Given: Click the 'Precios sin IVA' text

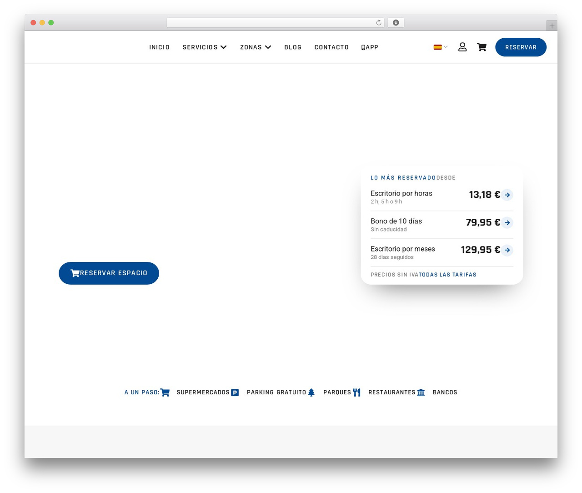Looking at the screenshot, I should (394, 275).
